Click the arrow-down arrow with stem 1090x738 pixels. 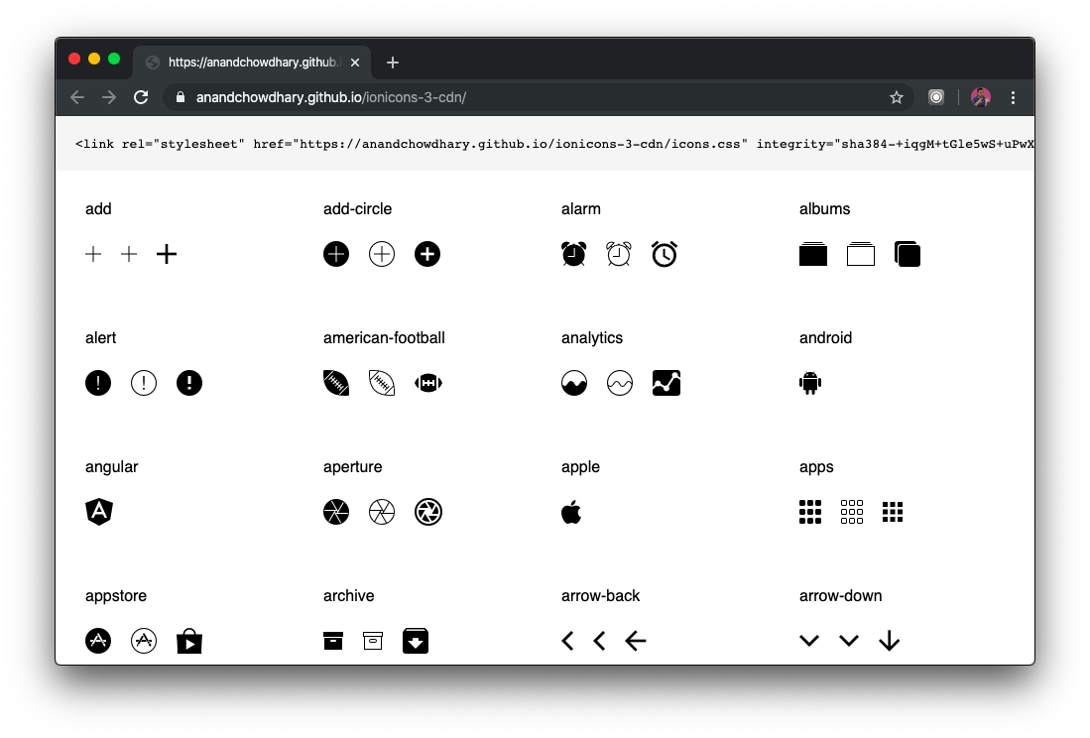[x=889, y=641]
